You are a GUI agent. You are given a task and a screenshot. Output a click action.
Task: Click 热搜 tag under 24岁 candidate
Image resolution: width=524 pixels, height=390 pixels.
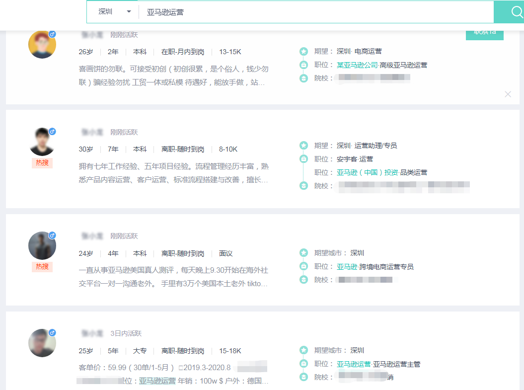pyautogui.click(x=42, y=267)
